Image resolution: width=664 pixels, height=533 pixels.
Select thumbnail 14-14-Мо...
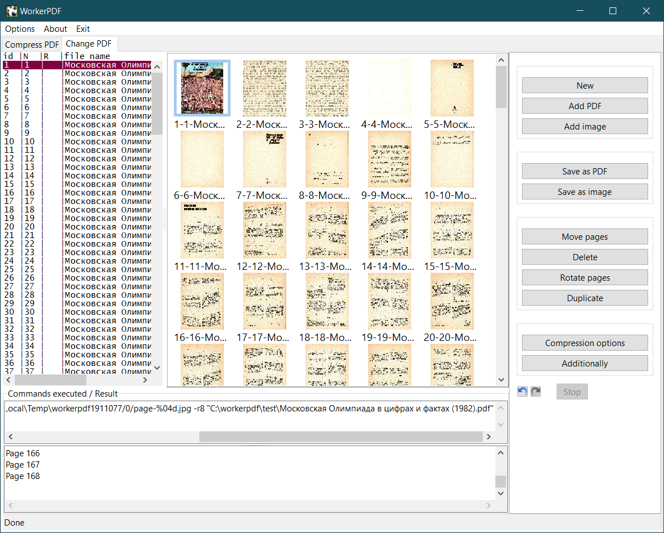389,230
